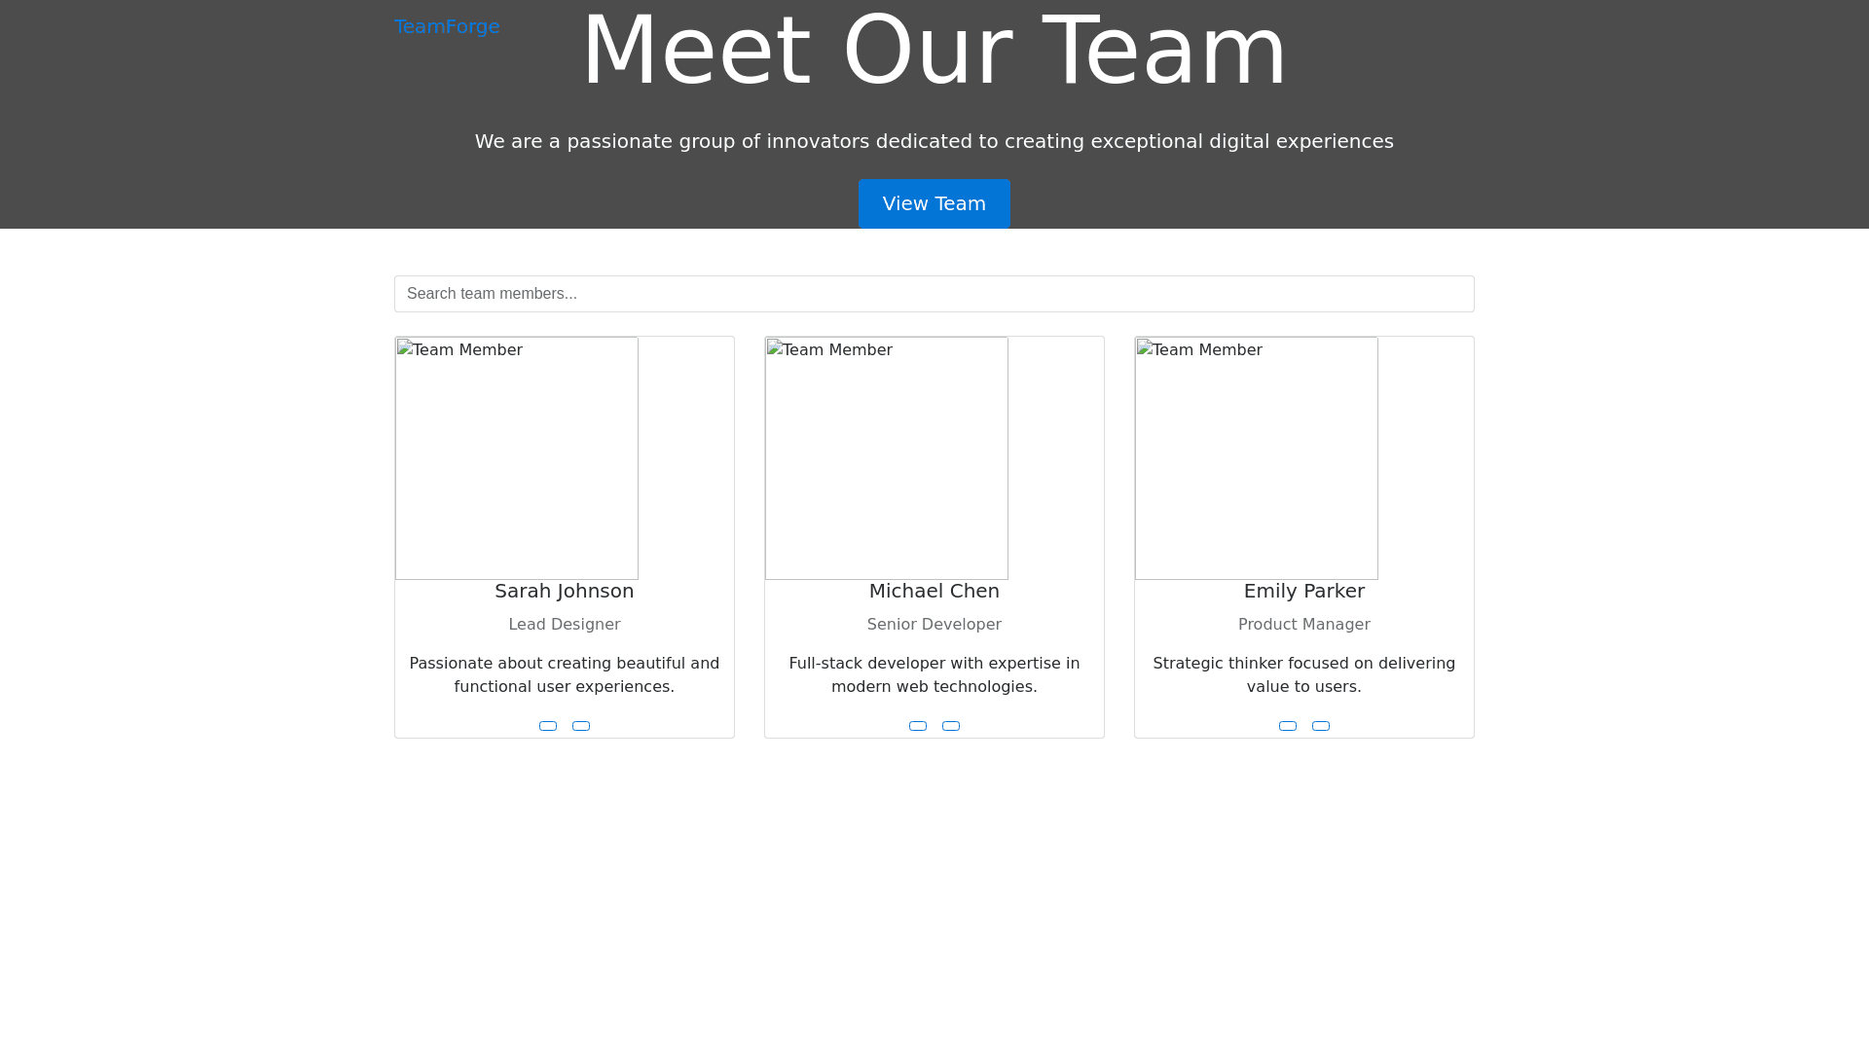Screen dimensions: 1869x1051
Task: Click first social icon button under Emily Parker
Action: (x=1288, y=726)
